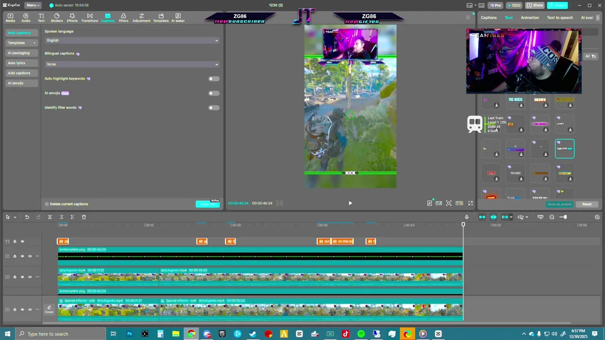Click the Reset button

[587, 204]
